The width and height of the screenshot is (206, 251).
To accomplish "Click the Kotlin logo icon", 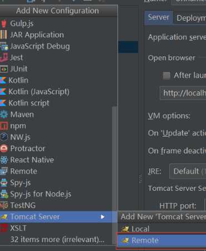I will [x=3, y=80].
